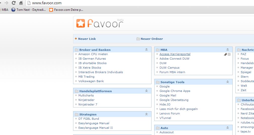This screenshot has height=135, width=254.
Task: Click the bullet beside Ninjatrader link
Action: [x=76, y=100]
